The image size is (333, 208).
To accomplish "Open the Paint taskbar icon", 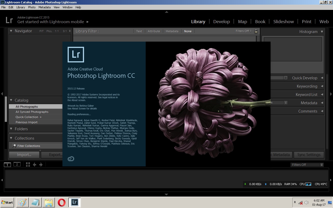I will [x=22, y=202].
